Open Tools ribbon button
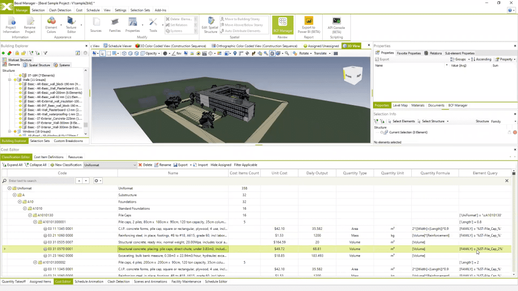 pyautogui.click(x=153, y=25)
